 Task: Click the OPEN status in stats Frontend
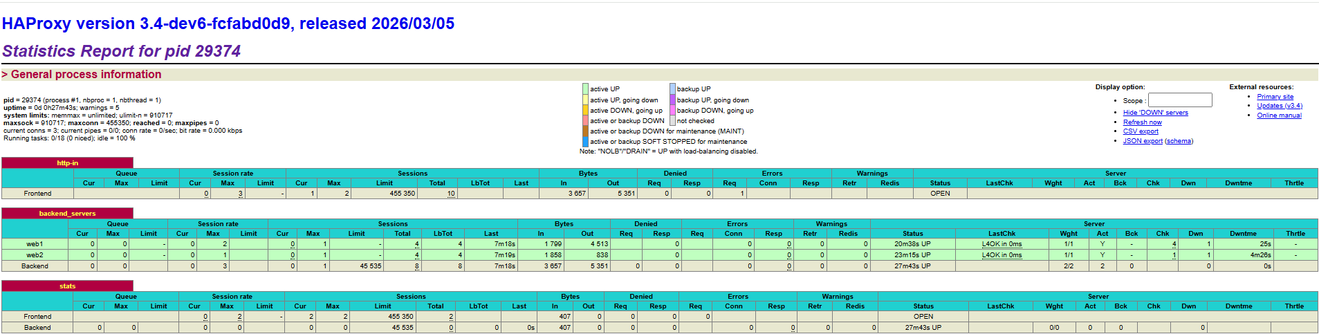(923, 317)
